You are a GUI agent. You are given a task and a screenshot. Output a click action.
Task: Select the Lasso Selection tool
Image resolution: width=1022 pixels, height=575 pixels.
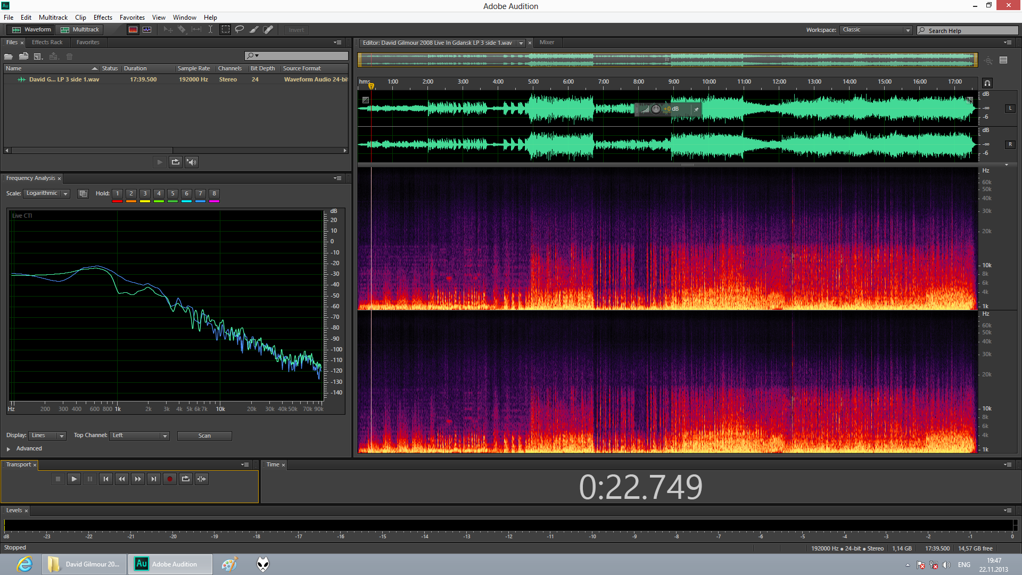pyautogui.click(x=240, y=30)
